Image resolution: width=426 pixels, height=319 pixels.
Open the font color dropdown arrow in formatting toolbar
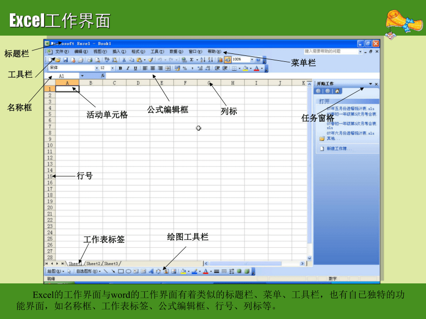(x=262, y=68)
